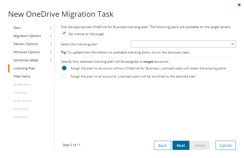Screen dimensions: 244x158
Task: Click the Select the licensing plan label
Action: (x=79, y=44)
